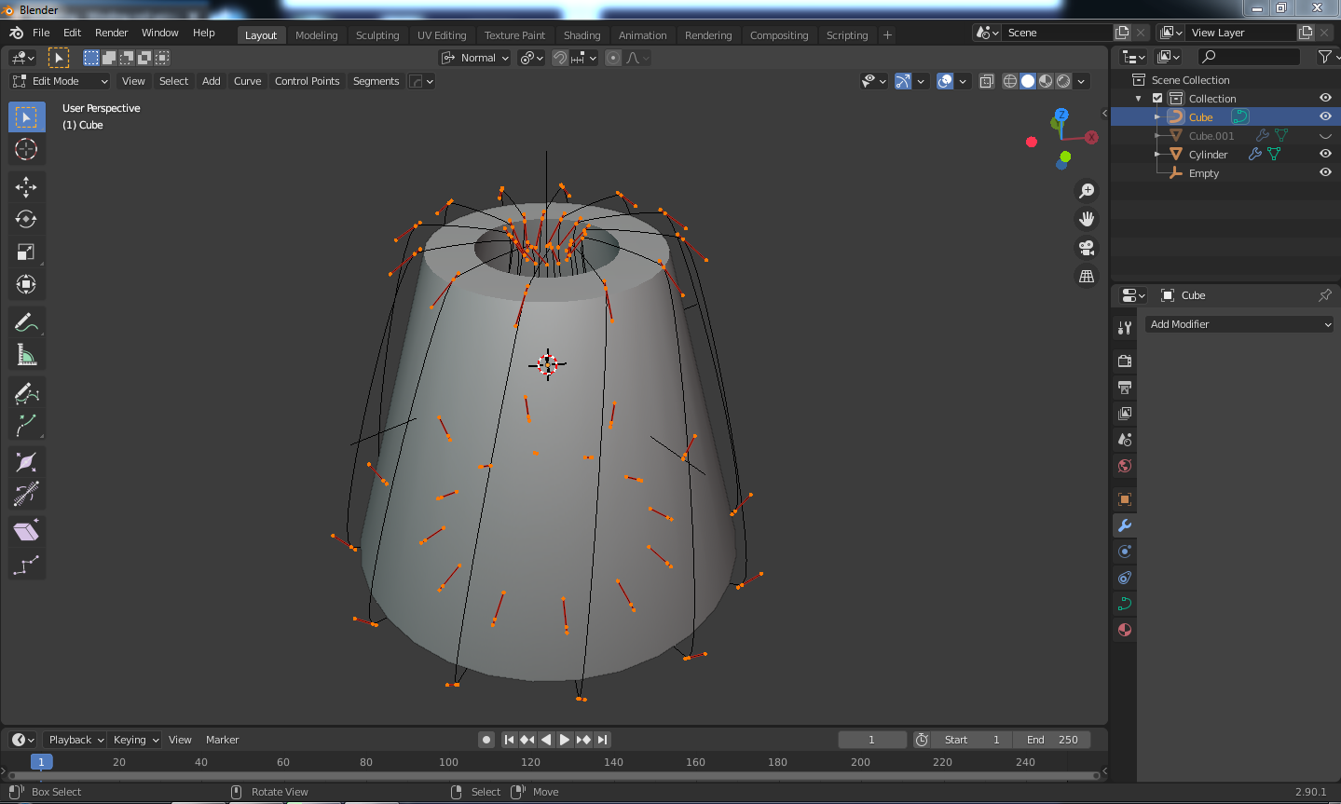Viewport: 1341px width, 804px height.
Task: Select the Tilt tool
Action: pyautogui.click(x=26, y=494)
